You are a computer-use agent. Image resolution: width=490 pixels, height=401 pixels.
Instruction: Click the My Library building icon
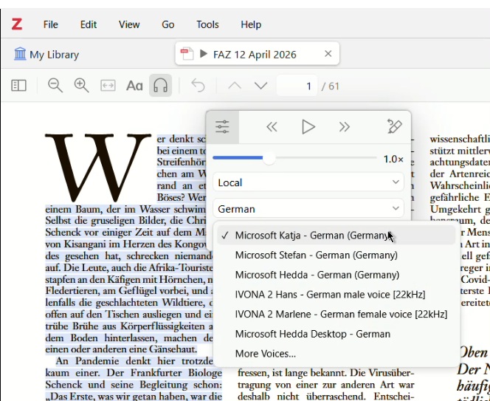coord(20,54)
